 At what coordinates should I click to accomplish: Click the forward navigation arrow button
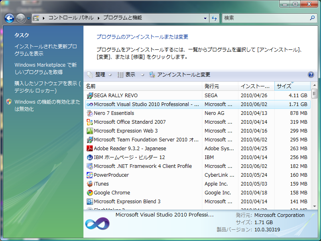pos(21,18)
